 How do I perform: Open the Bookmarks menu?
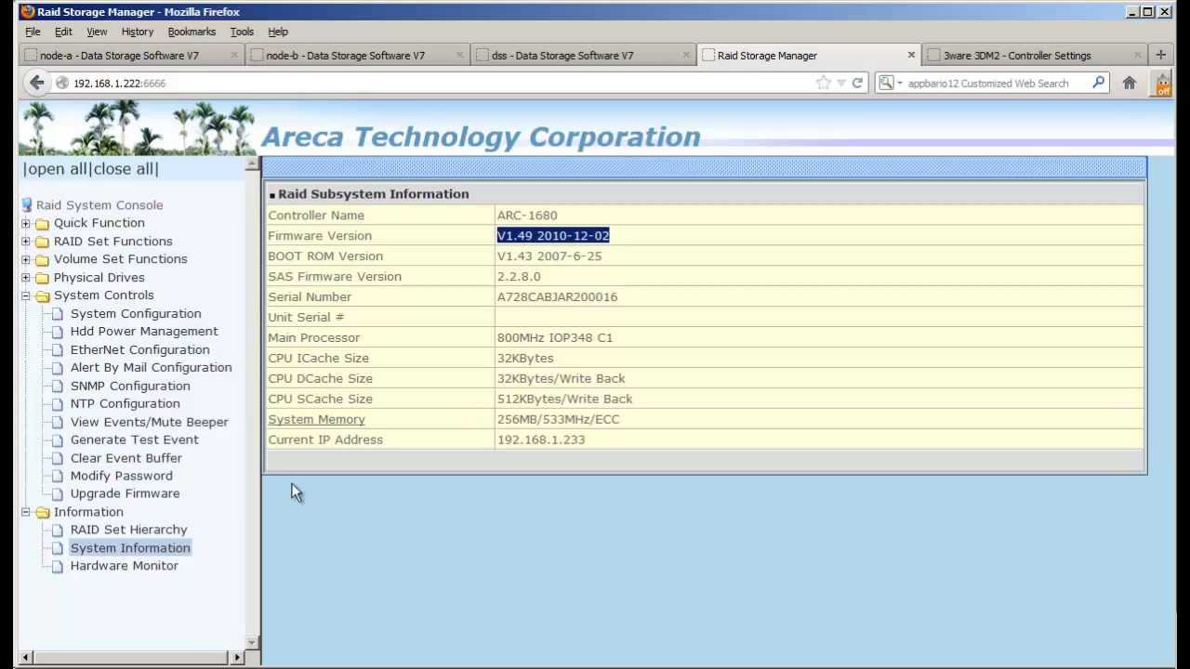[192, 32]
